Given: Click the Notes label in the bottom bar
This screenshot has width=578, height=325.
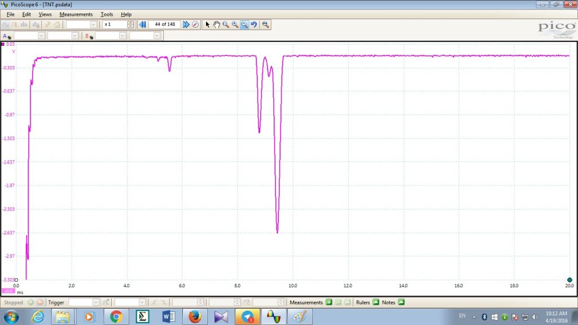Looking at the screenshot, I should [388, 302].
